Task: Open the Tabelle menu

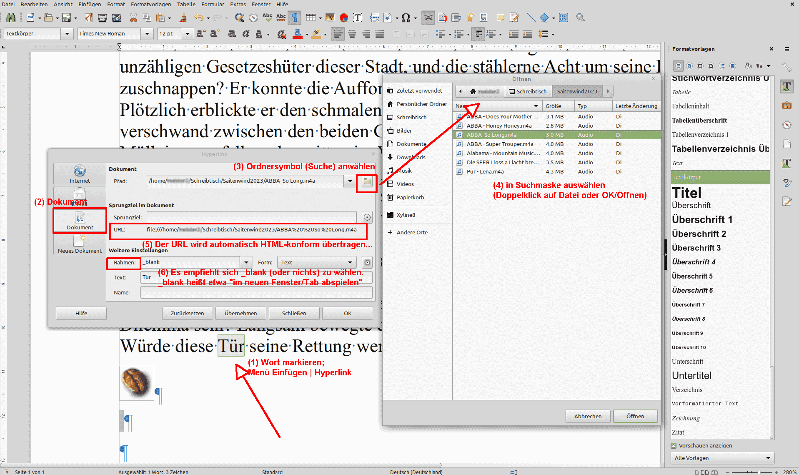Action: (186, 4)
